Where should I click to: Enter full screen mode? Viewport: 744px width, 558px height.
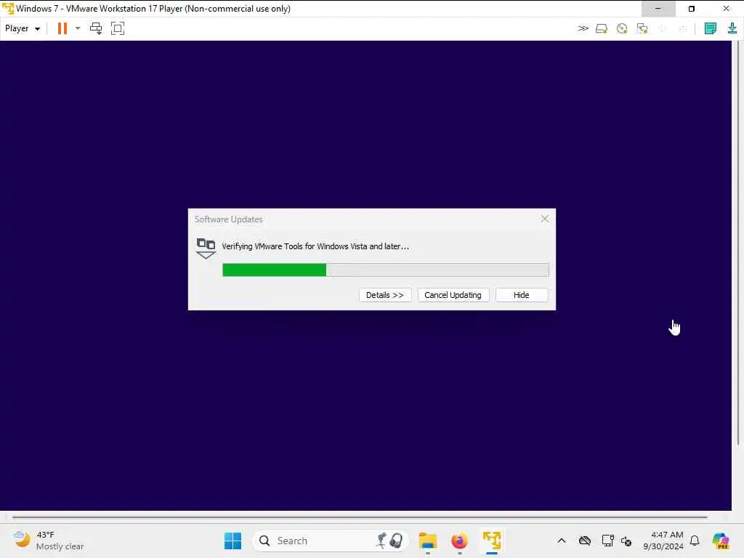coord(118,28)
